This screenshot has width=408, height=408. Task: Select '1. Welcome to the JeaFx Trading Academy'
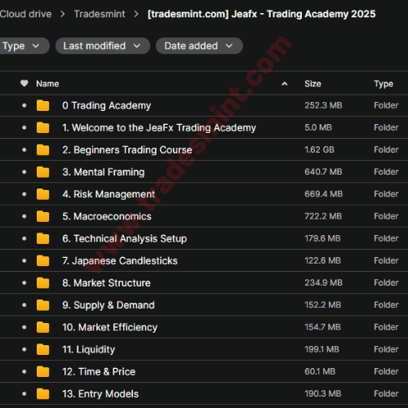tap(159, 127)
